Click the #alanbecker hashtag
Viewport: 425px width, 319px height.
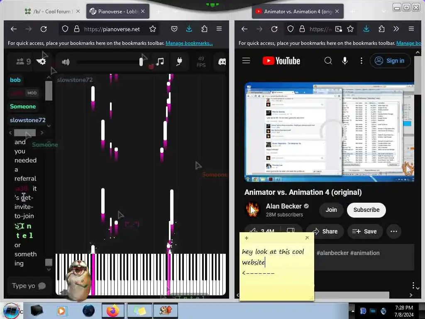click(x=332, y=253)
